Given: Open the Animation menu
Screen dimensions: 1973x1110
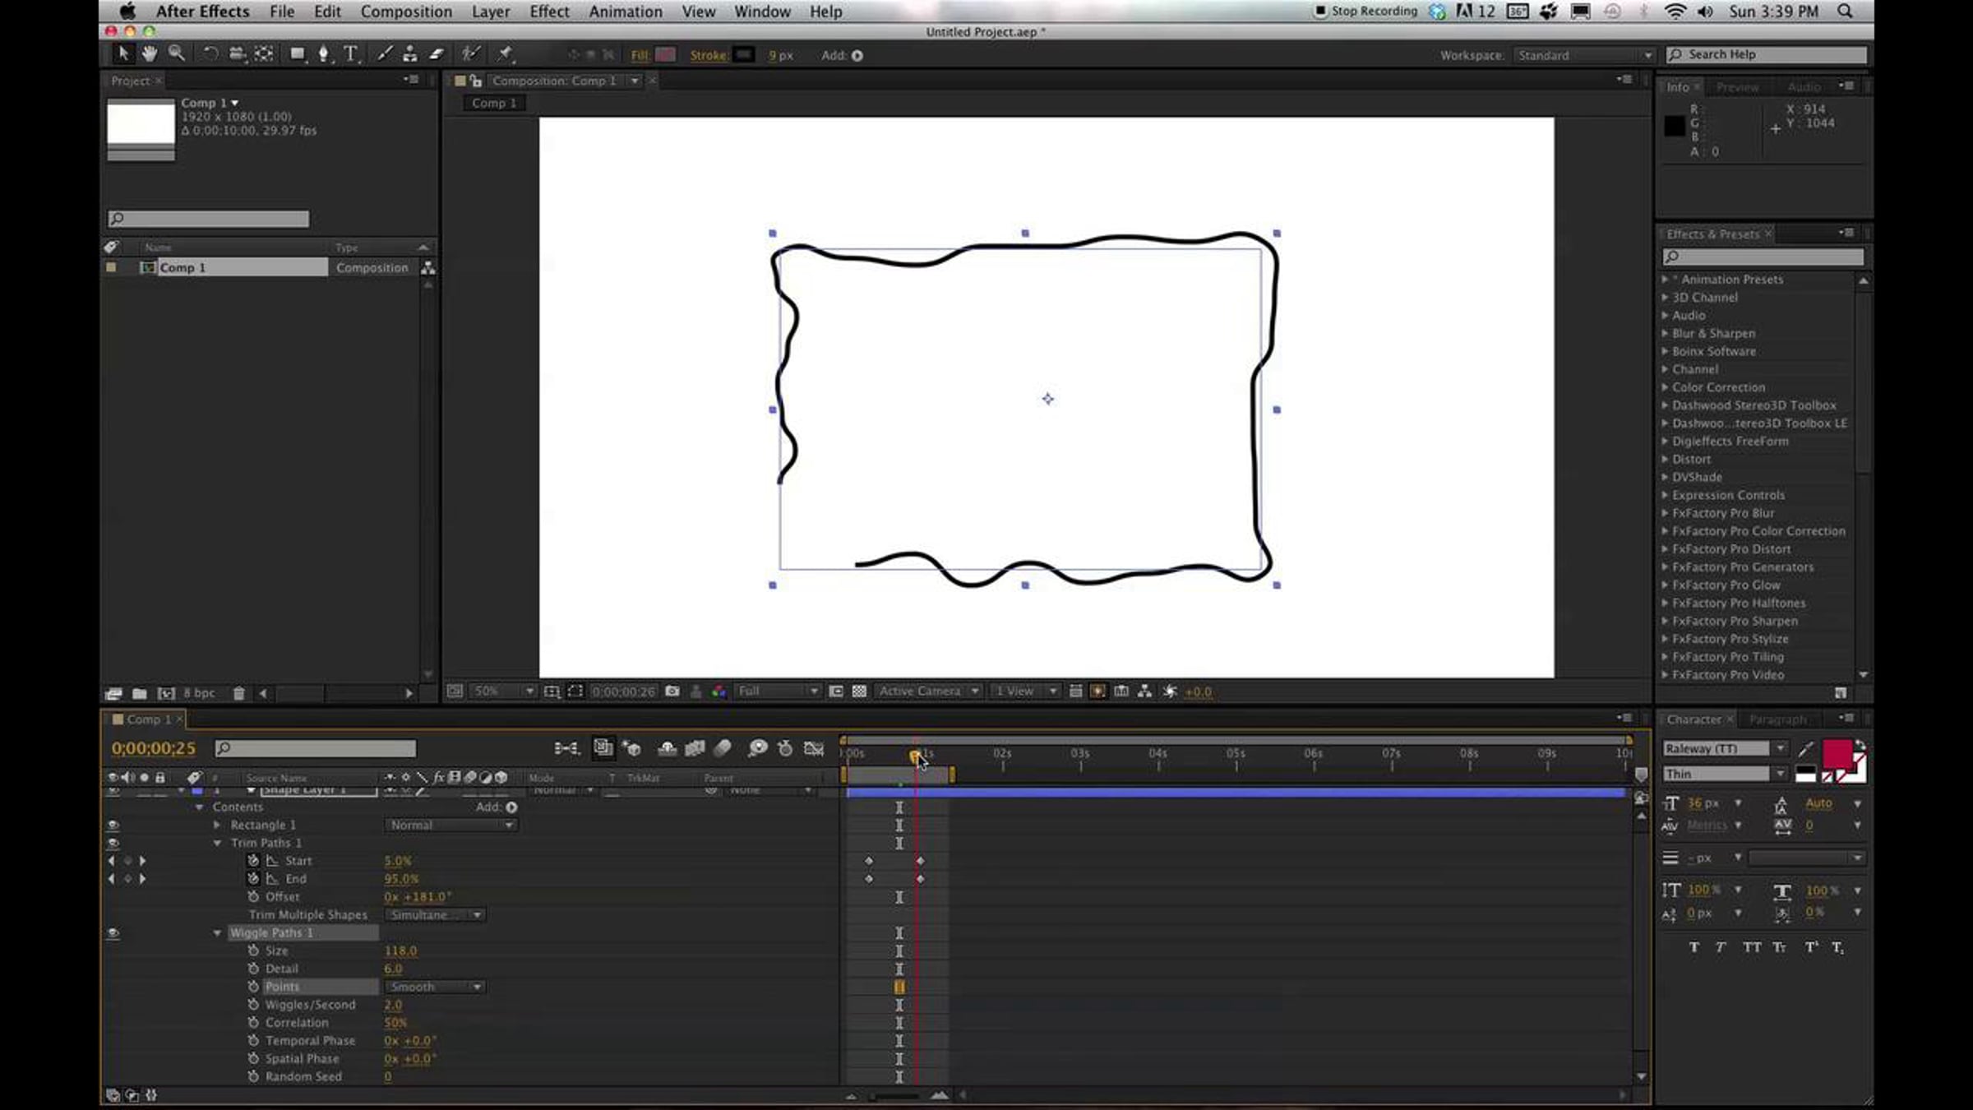Looking at the screenshot, I should [626, 12].
